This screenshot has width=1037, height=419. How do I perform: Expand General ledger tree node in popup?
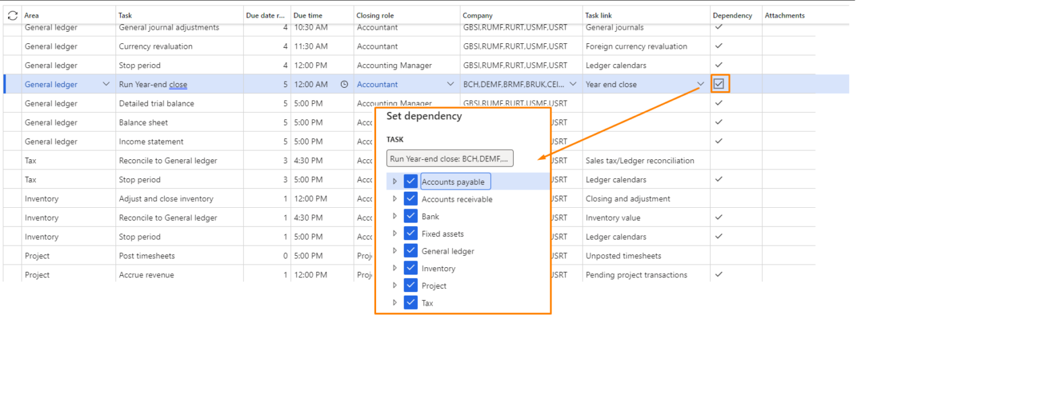point(395,251)
